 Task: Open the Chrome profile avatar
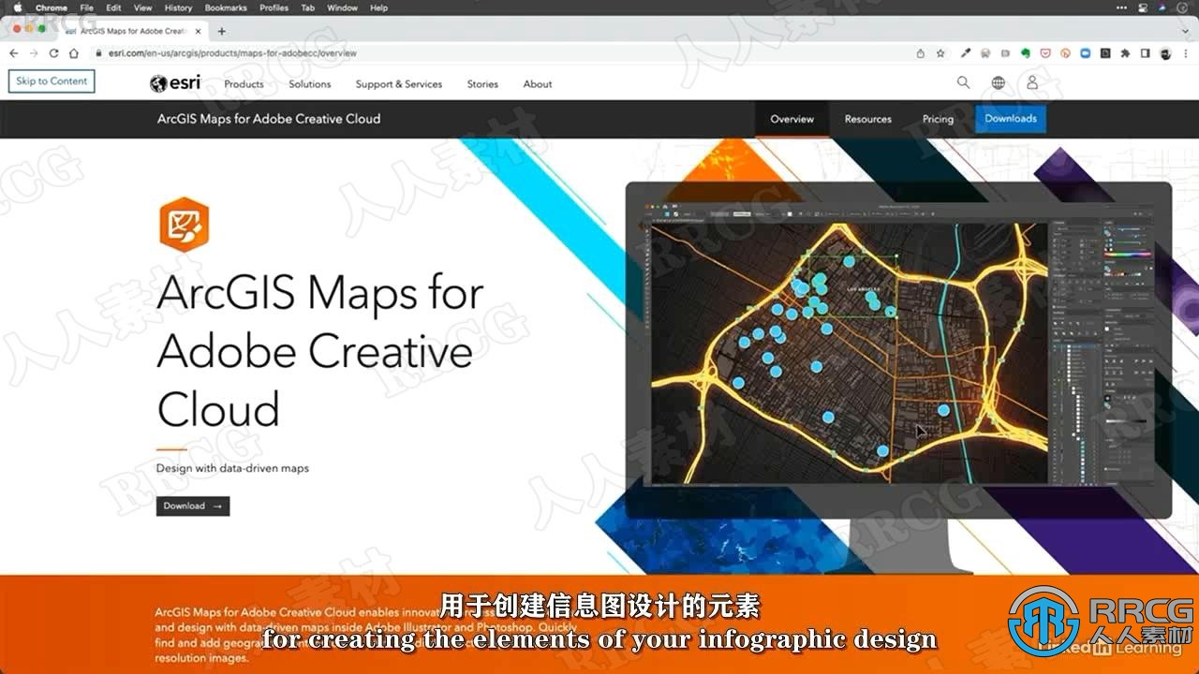(1165, 53)
